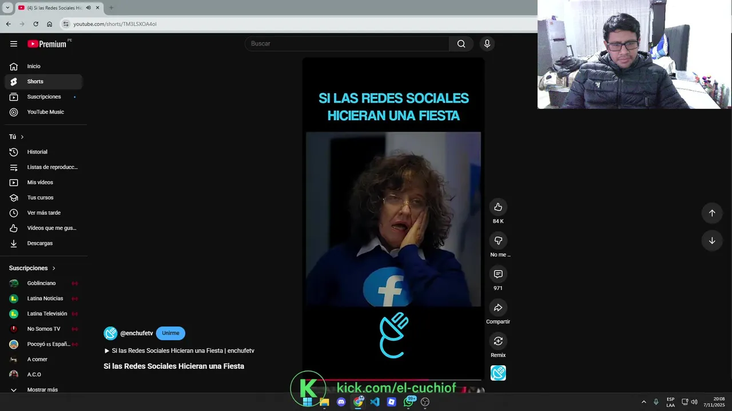The height and width of the screenshot is (411, 732).
Task: Click the browser home icon
Action: (49, 24)
